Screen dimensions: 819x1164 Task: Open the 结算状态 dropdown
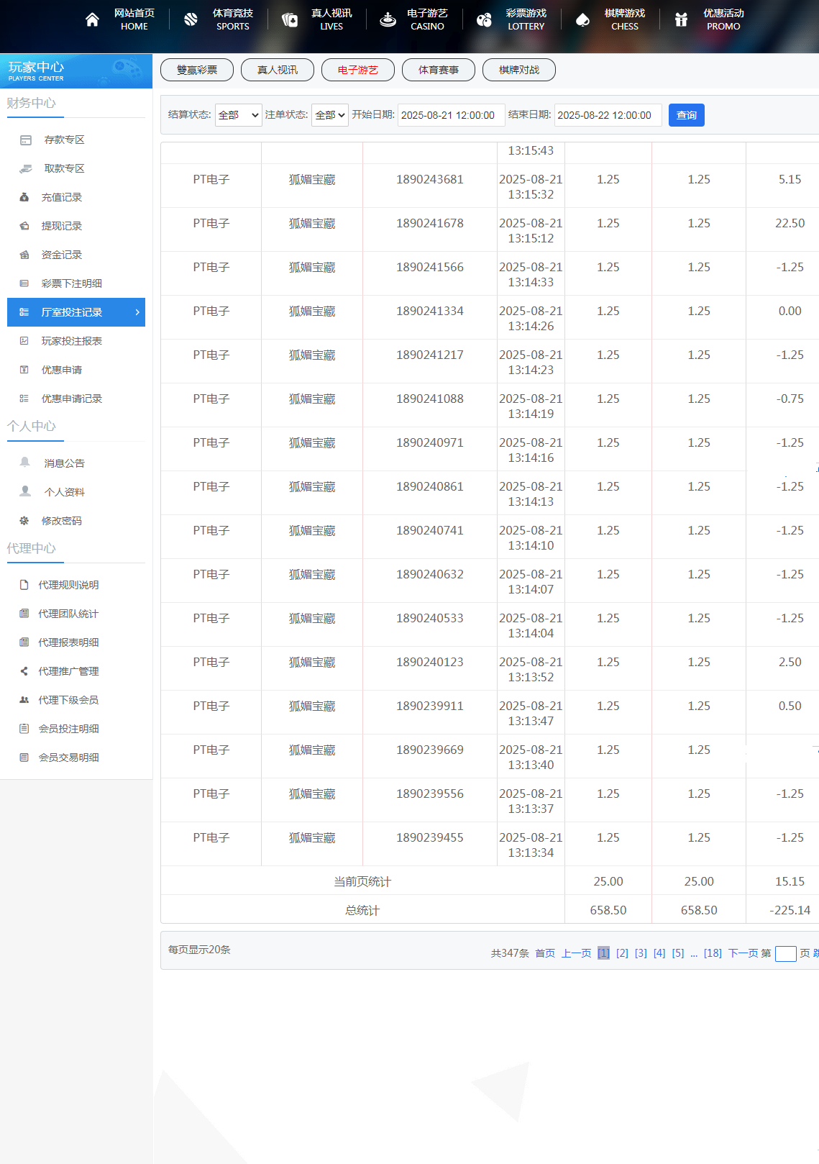point(238,115)
